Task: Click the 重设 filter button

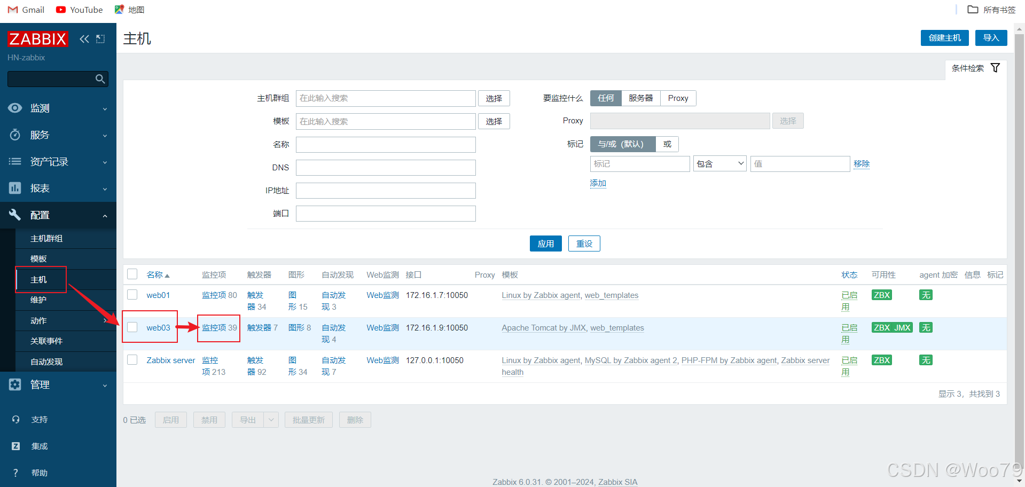Action: click(x=584, y=243)
